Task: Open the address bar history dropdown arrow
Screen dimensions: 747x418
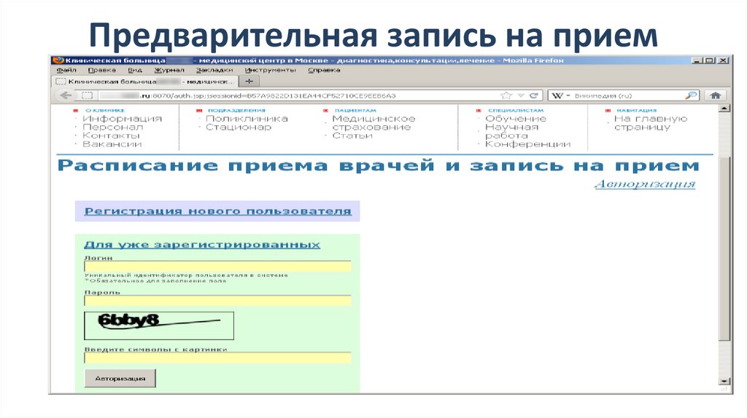Action: coord(521,95)
